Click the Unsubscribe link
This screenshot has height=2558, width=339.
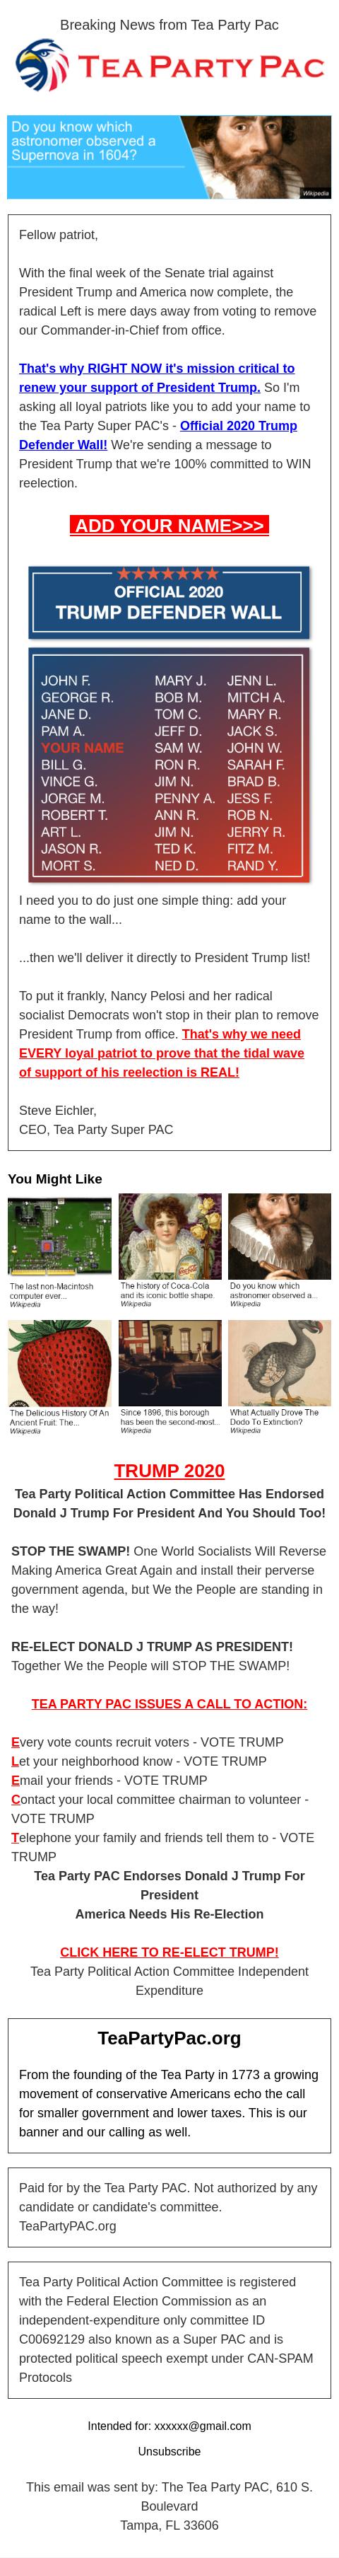point(169,2452)
